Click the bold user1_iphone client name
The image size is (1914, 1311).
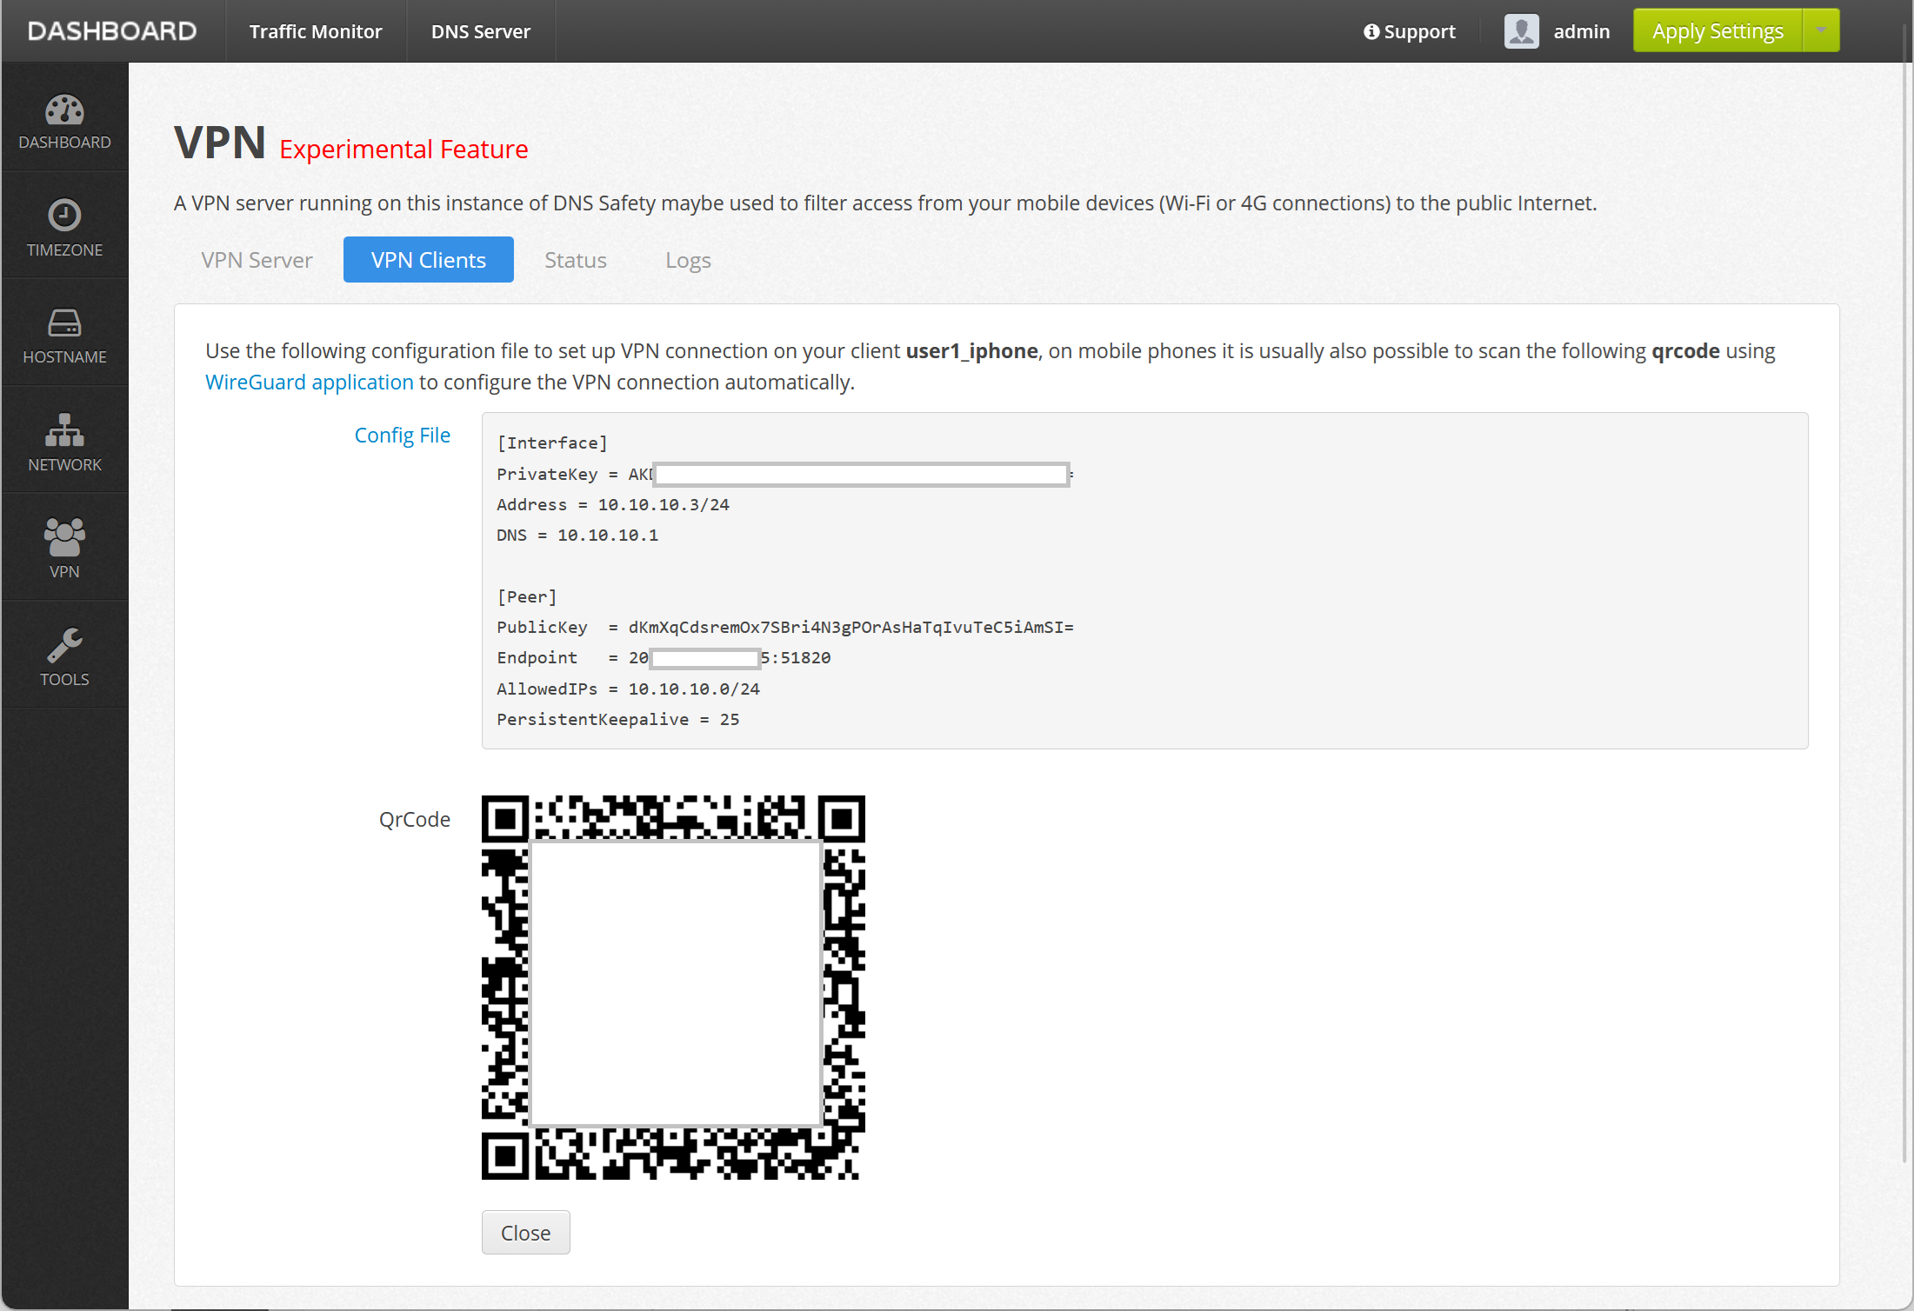coord(972,350)
